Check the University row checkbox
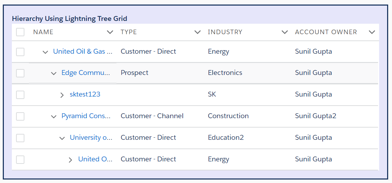The height and width of the screenshot is (183, 392). 20,138
